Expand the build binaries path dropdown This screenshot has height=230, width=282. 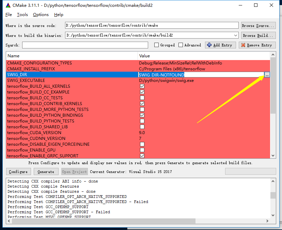236,35
